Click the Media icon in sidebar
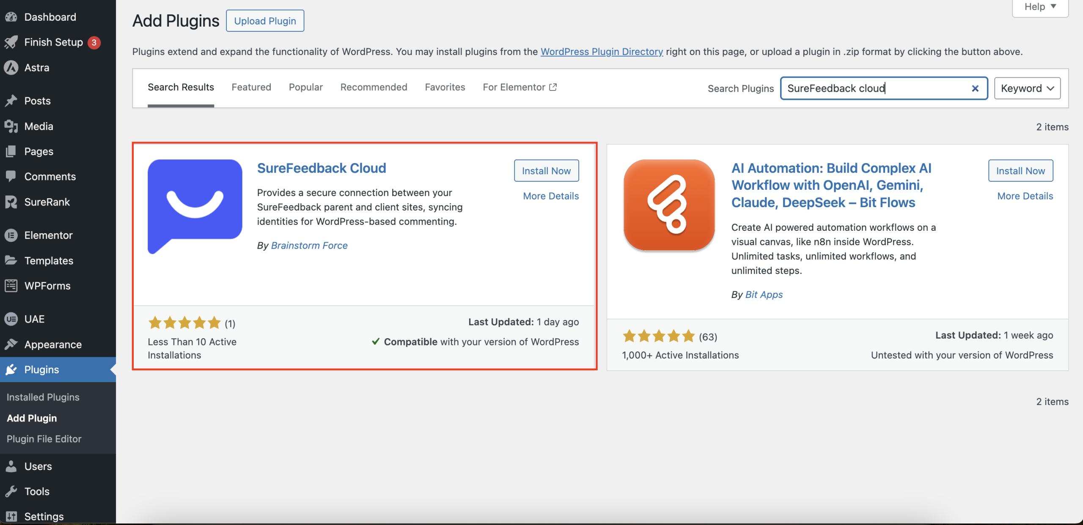1083x525 pixels. tap(11, 126)
